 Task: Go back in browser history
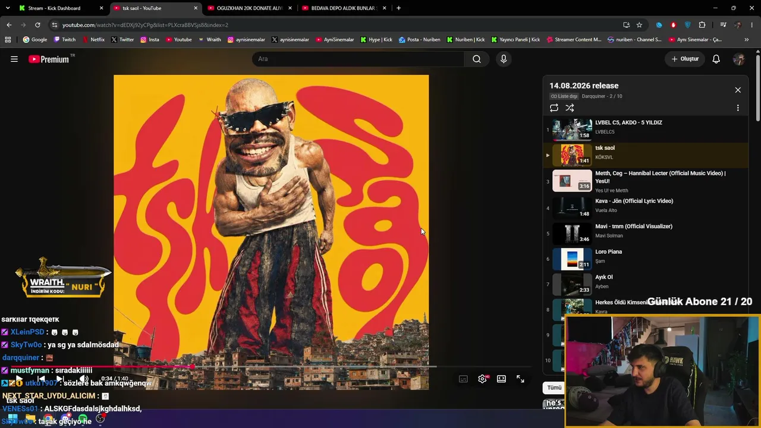pyautogui.click(x=9, y=25)
